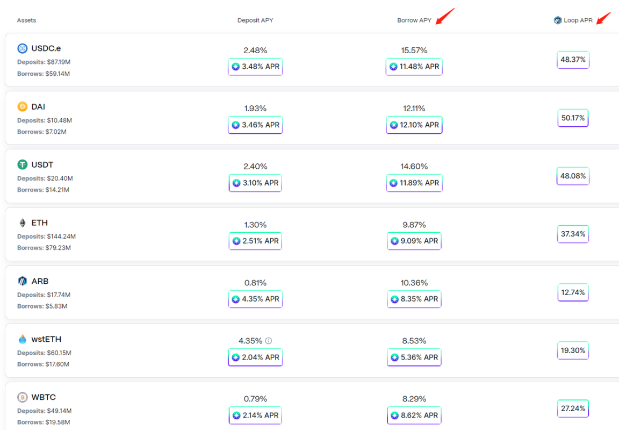Select the 37.34% Loop APR for ETH
Viewport: 619px width, 430px height.
coord(573,234)
